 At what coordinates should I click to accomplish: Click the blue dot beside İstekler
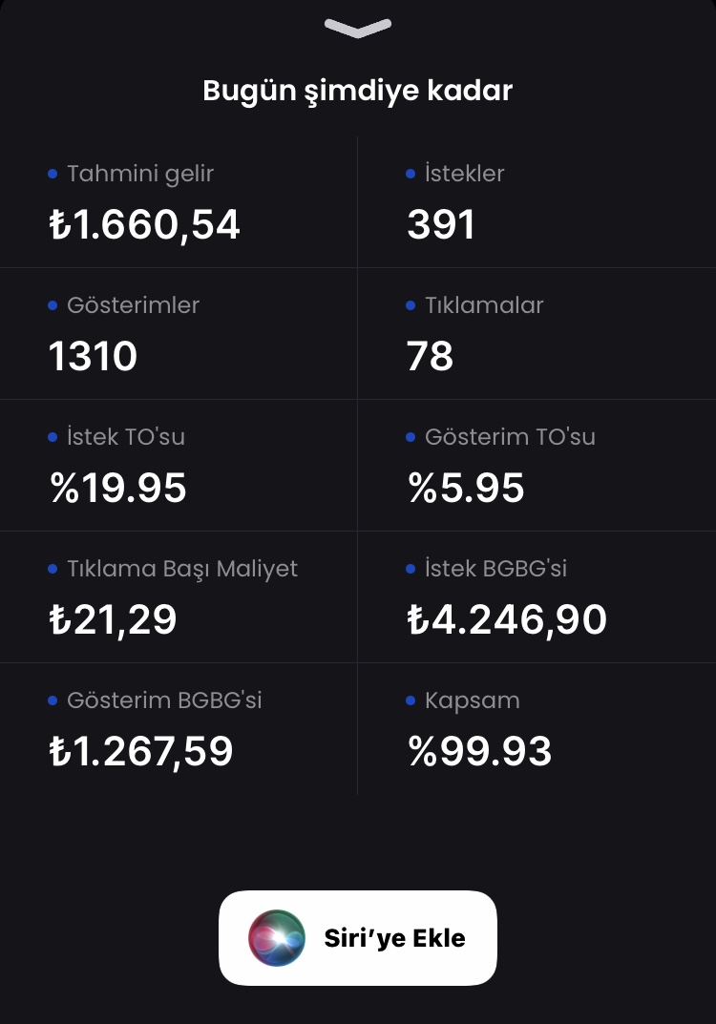coord(411,174)
